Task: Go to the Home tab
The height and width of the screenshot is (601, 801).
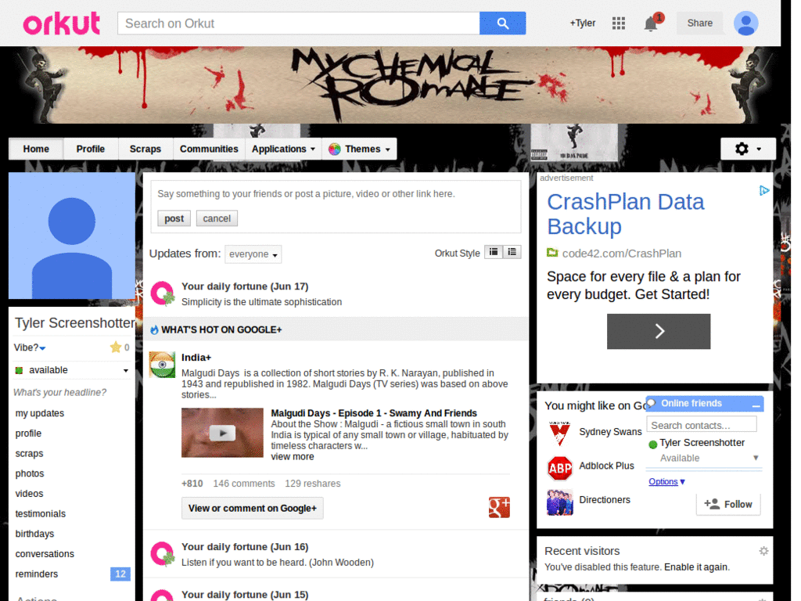Action: pos(36,149)
